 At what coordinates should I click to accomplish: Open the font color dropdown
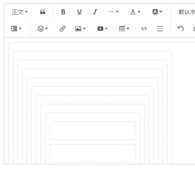pyautogui.click(x=135, y=12)
